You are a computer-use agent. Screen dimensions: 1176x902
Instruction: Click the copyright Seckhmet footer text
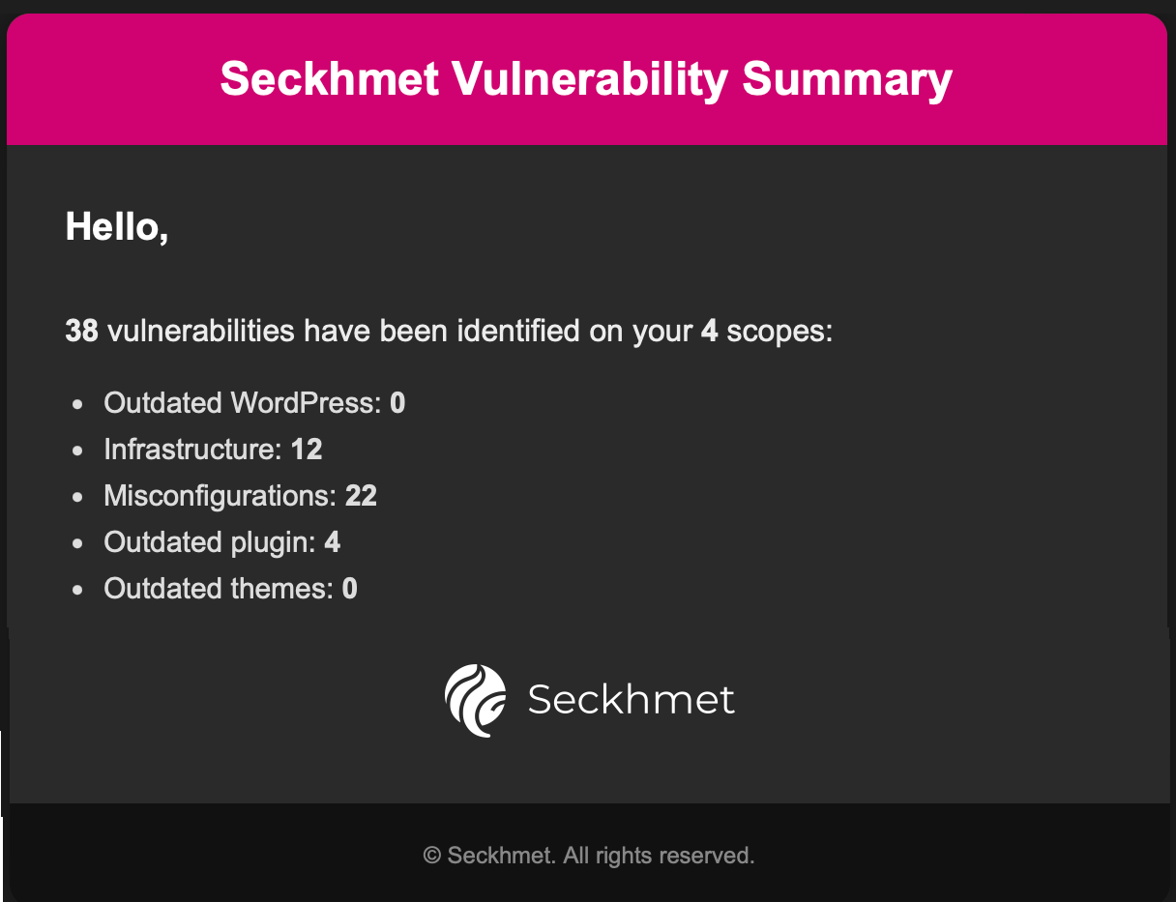(588, 856)
